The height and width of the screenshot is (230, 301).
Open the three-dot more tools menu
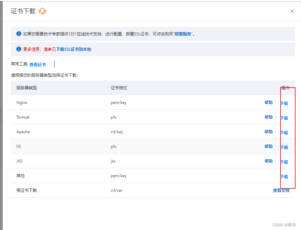(x=55, y=64)
